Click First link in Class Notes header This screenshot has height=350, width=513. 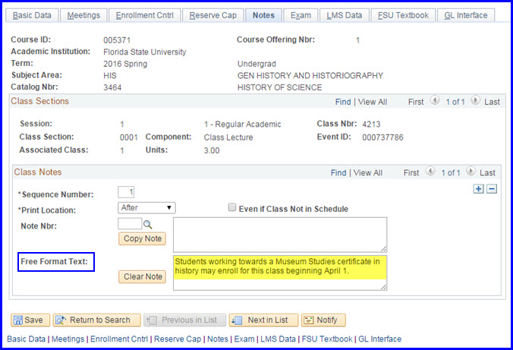411,173
